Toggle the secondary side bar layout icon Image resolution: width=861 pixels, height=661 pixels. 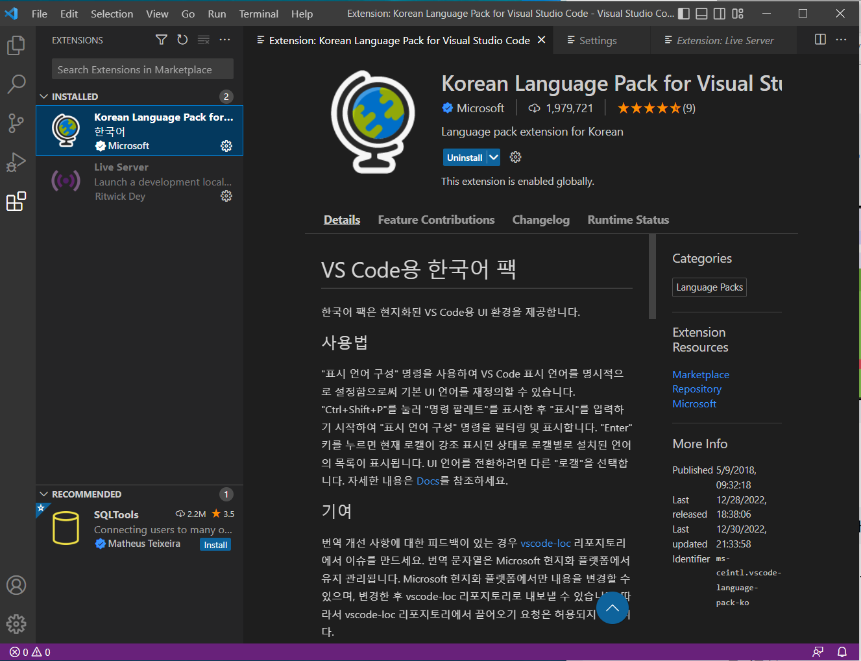[720, 14]
